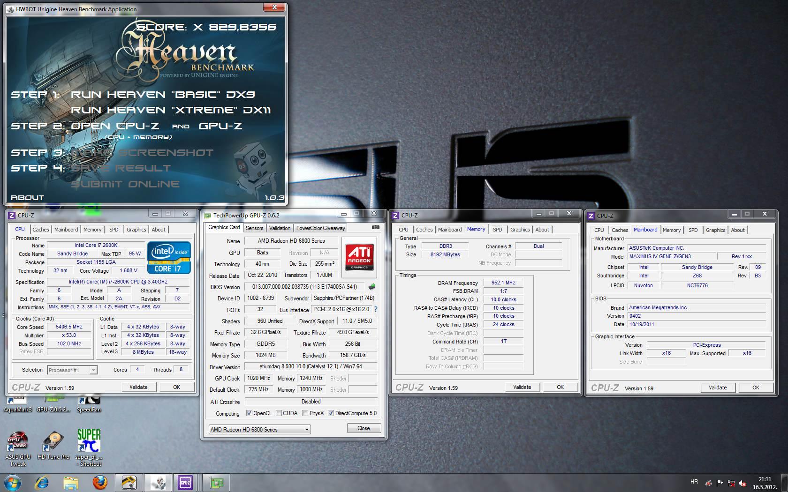
Task: Open the Processor #1 selection dropdown
Action: coord(72,370)
